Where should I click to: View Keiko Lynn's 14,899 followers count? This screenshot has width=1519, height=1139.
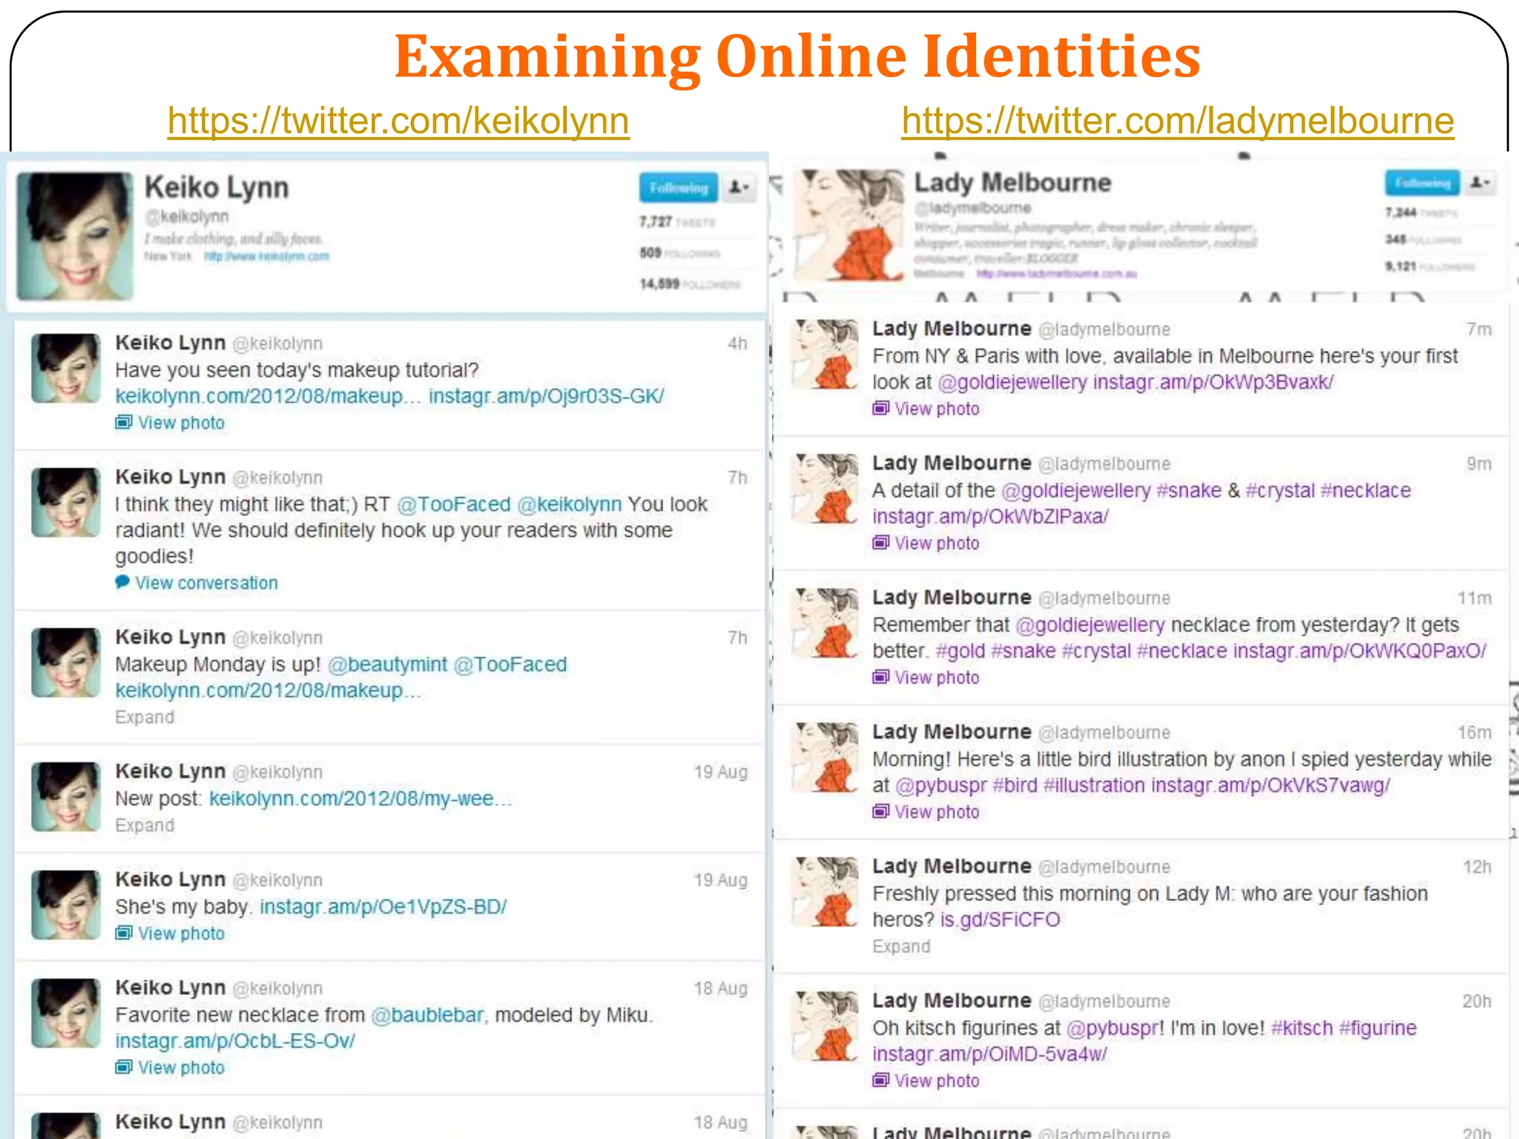coord(690,284)
